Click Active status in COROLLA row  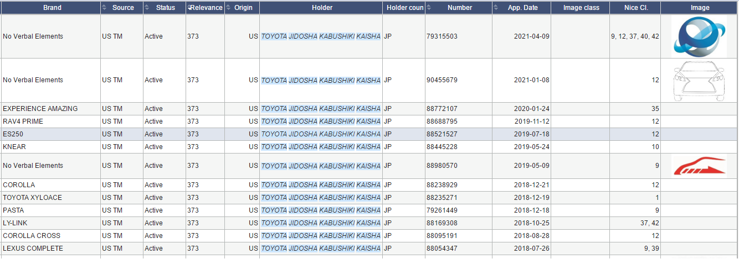154,185
